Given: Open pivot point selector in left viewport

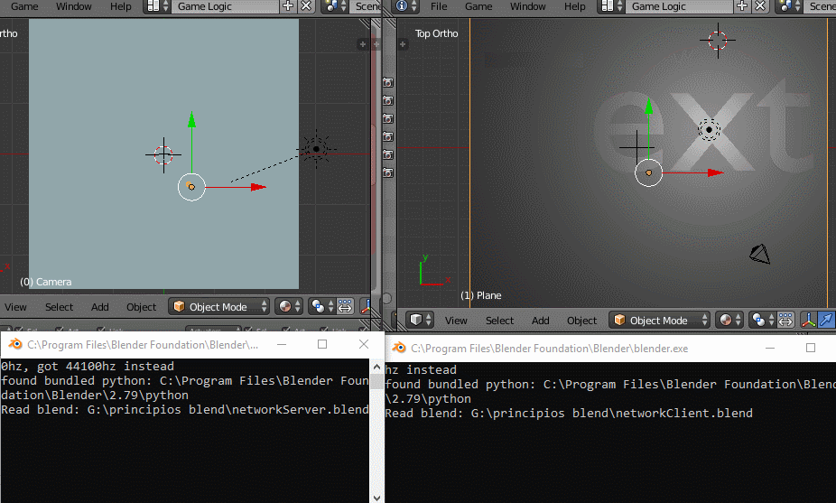Looking at the screenshot, I should [322, 307].
